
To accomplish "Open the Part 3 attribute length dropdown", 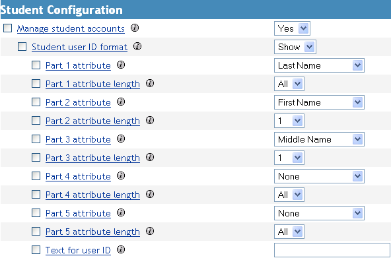I will [289, 158].
